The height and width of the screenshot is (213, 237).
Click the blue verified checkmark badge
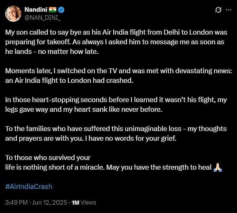(61, 10)
